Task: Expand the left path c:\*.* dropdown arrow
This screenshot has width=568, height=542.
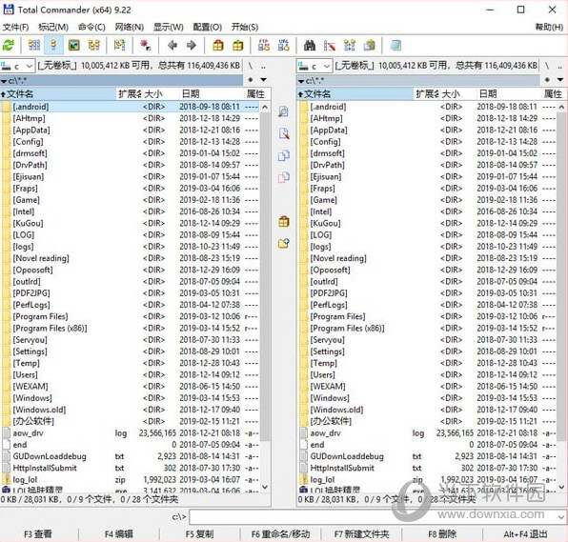Action: coord(4,81)
